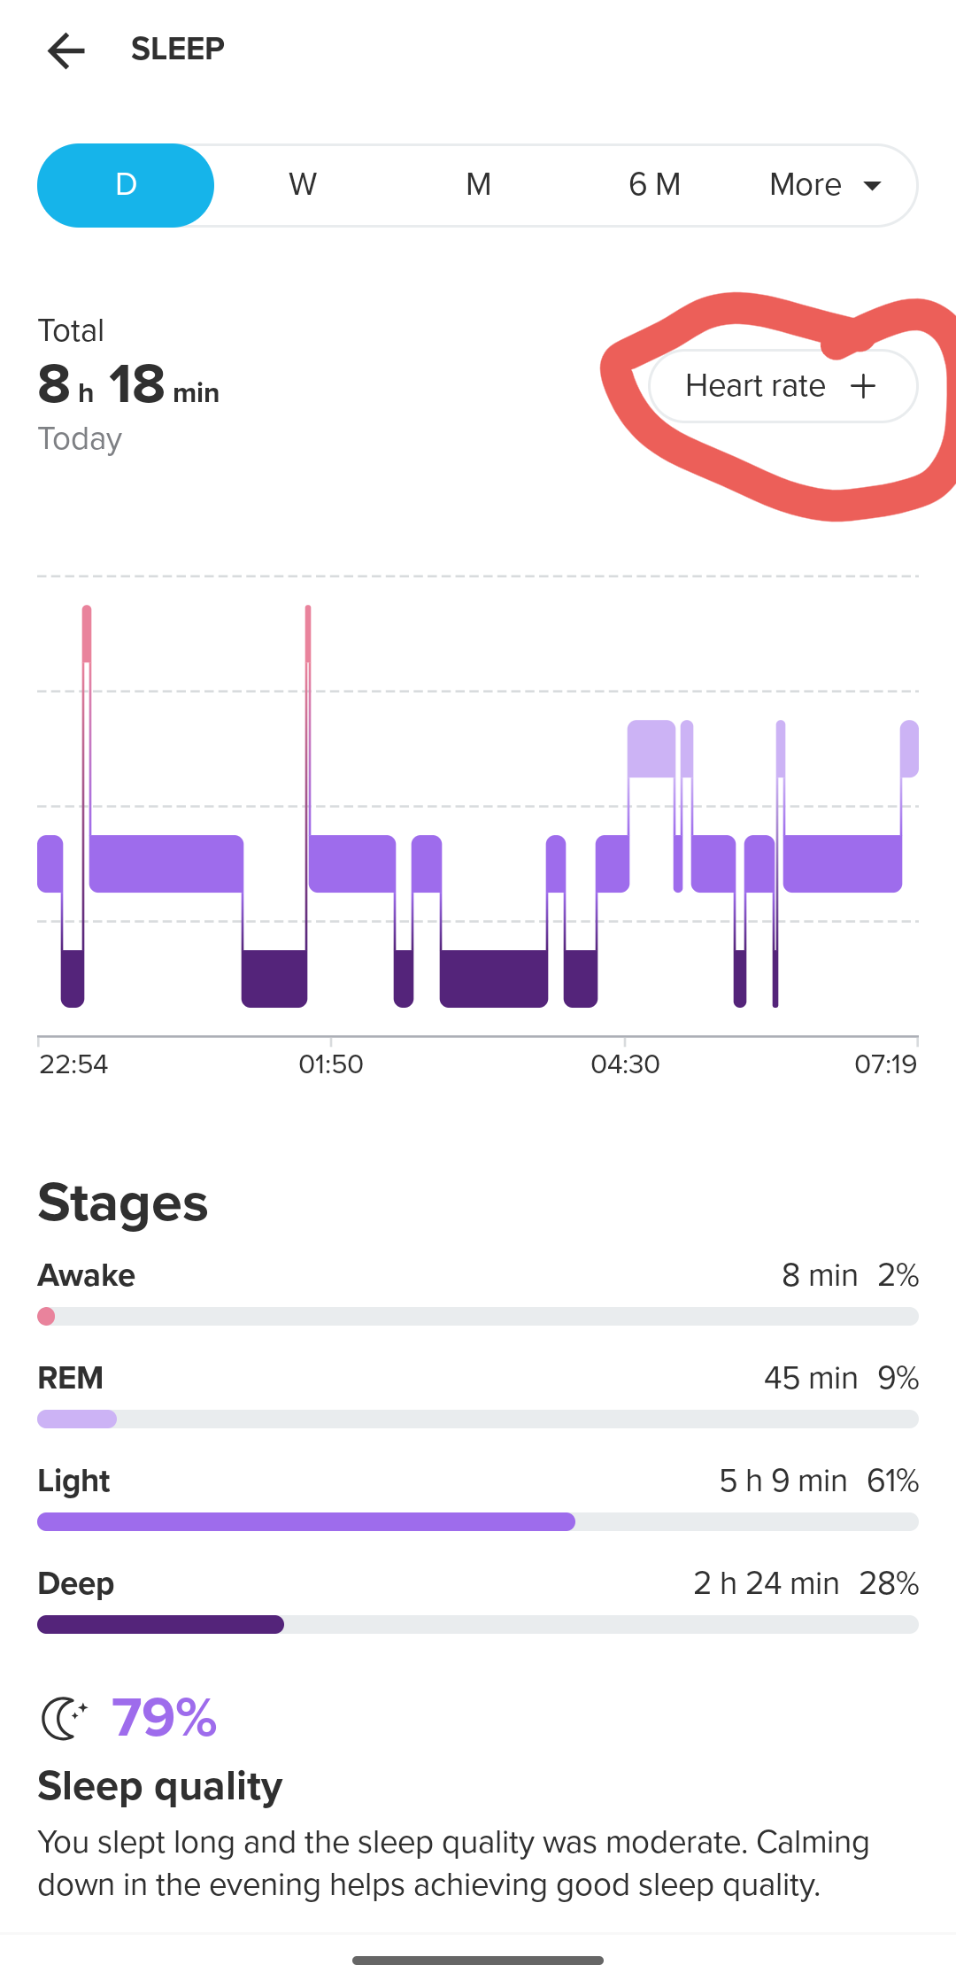The width and height of the screenshot is (956, 1988).
Task: Tap the 04:30 time marker on axis
Action: 625,1064
